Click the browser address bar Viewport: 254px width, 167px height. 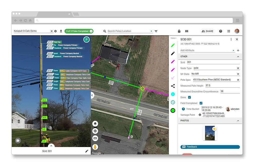(133, 20)
